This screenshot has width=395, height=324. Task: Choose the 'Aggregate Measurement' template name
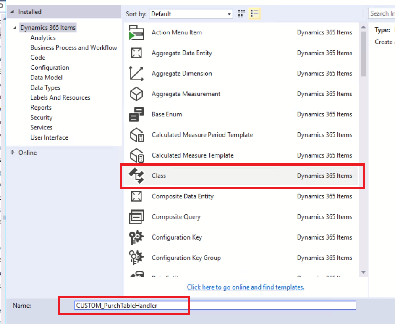click(x=186, y=94)
